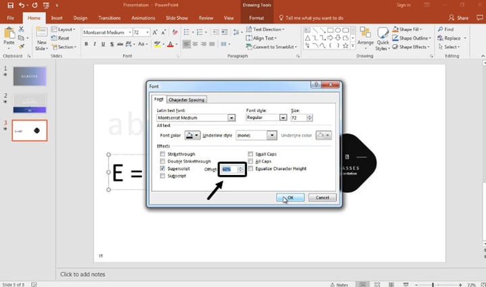Click the Offset percentage field
486x287 pixels.
pos(229,169)
